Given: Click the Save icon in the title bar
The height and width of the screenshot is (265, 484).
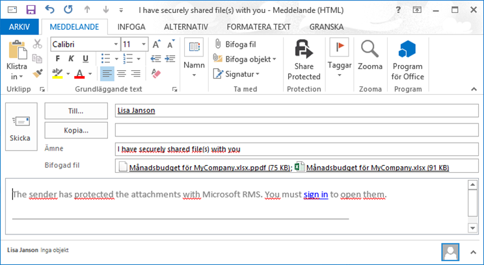Looking at the screenshot, I should pos(30,10).
